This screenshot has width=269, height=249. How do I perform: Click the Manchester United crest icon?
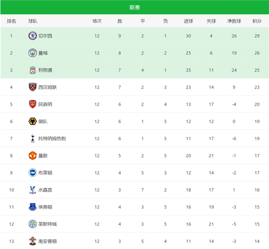point(32,155)
